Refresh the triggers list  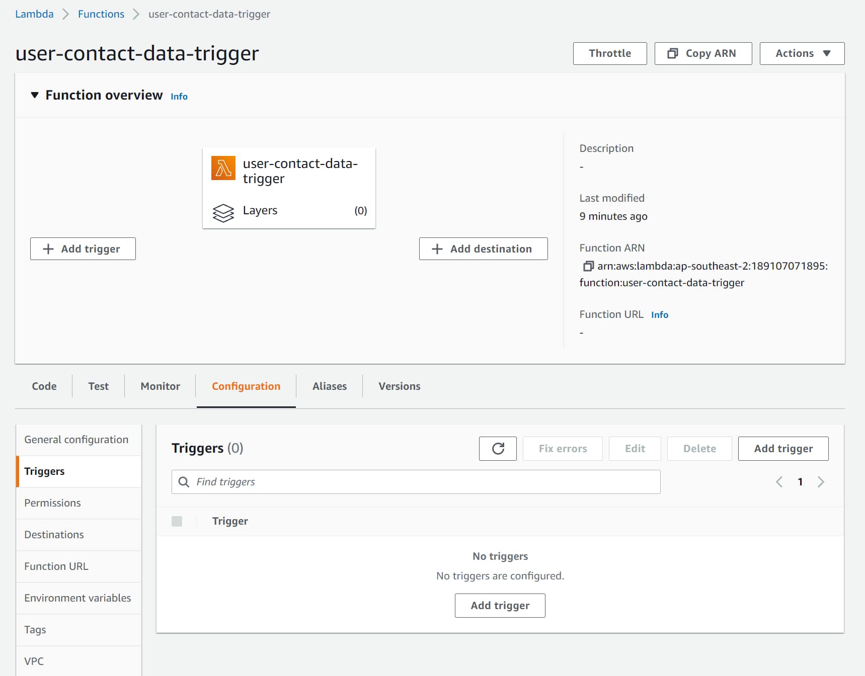coord(498,449)
